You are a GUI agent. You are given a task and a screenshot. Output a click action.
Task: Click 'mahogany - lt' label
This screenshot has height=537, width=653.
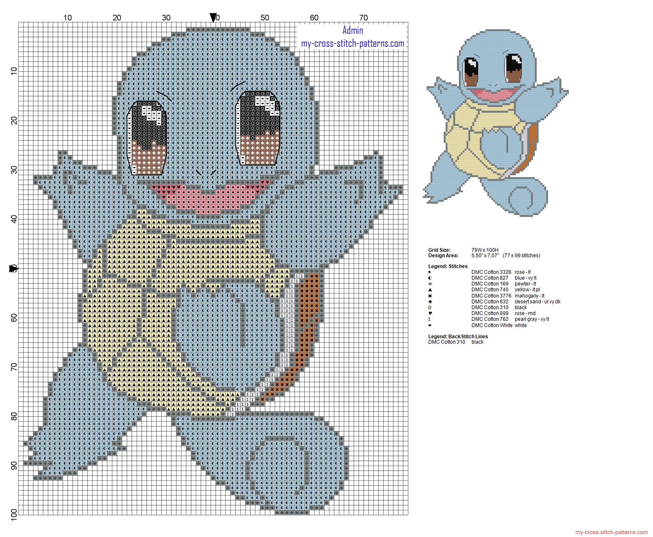(x=530, y=296)
